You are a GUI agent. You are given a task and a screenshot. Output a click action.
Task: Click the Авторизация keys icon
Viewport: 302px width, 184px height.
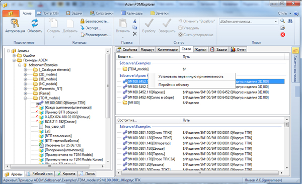[15, 23]
